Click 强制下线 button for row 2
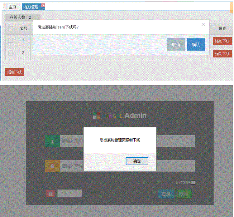The height and width of the screenshot is (217, 234). point(222,54)
